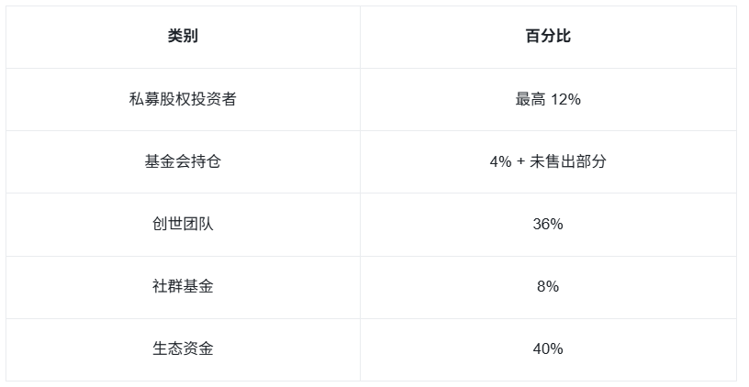Click the word 社群 in the 社群基金 label
The image size is (749, 387).
168,286
